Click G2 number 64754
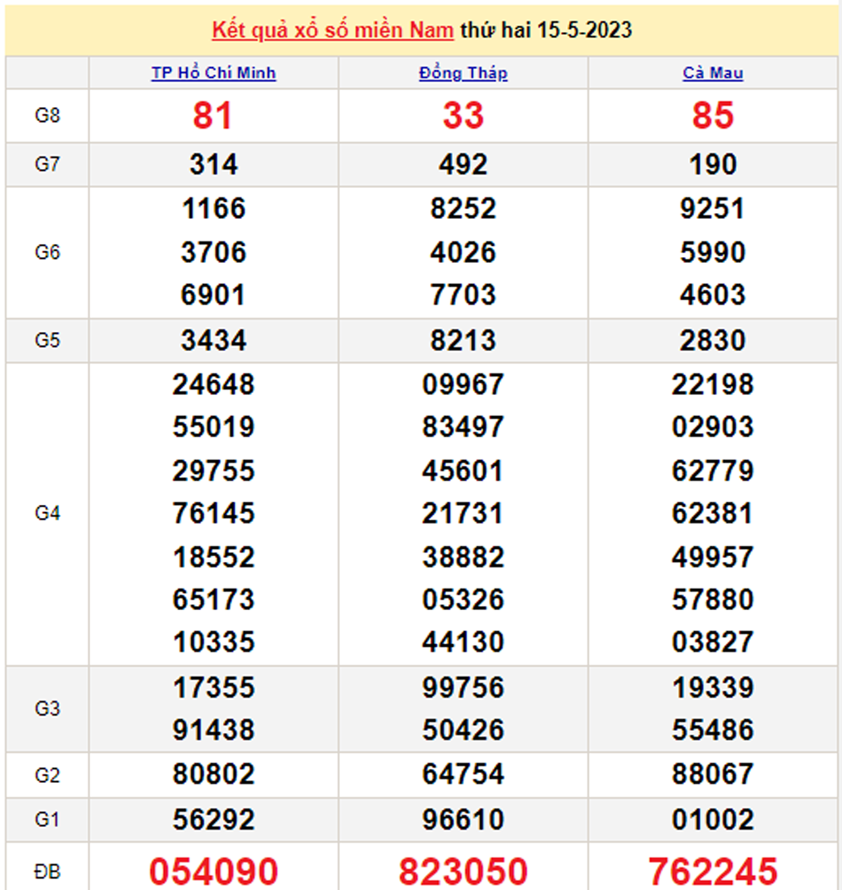Image resolution: width=842 pixels, height=890 pixels. pos(463,774)
